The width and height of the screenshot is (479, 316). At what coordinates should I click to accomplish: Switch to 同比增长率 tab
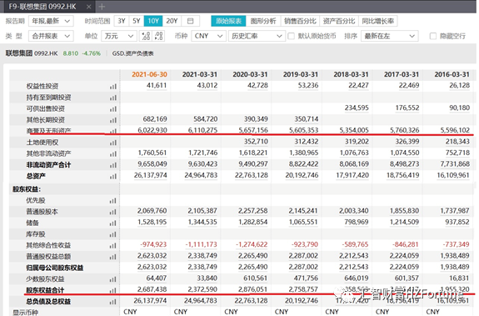click(378, 21)
